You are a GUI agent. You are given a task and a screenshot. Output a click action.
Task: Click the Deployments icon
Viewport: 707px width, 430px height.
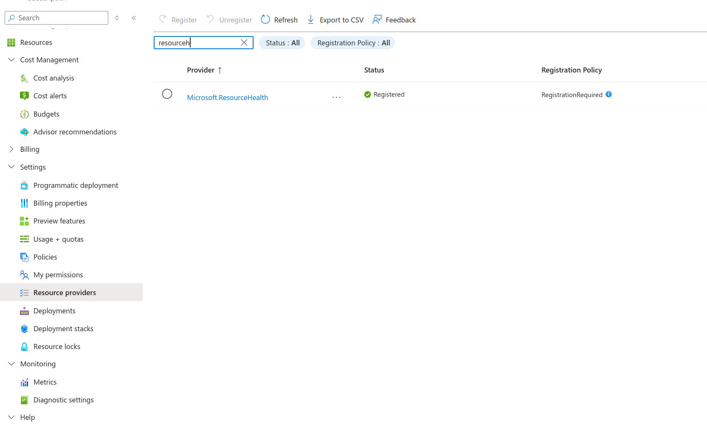[x=24, y=311]
